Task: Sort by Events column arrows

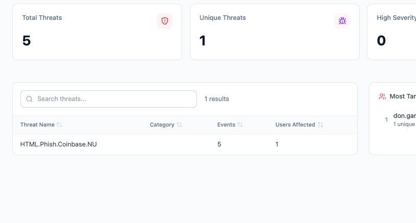Action: tap(240, 125)
